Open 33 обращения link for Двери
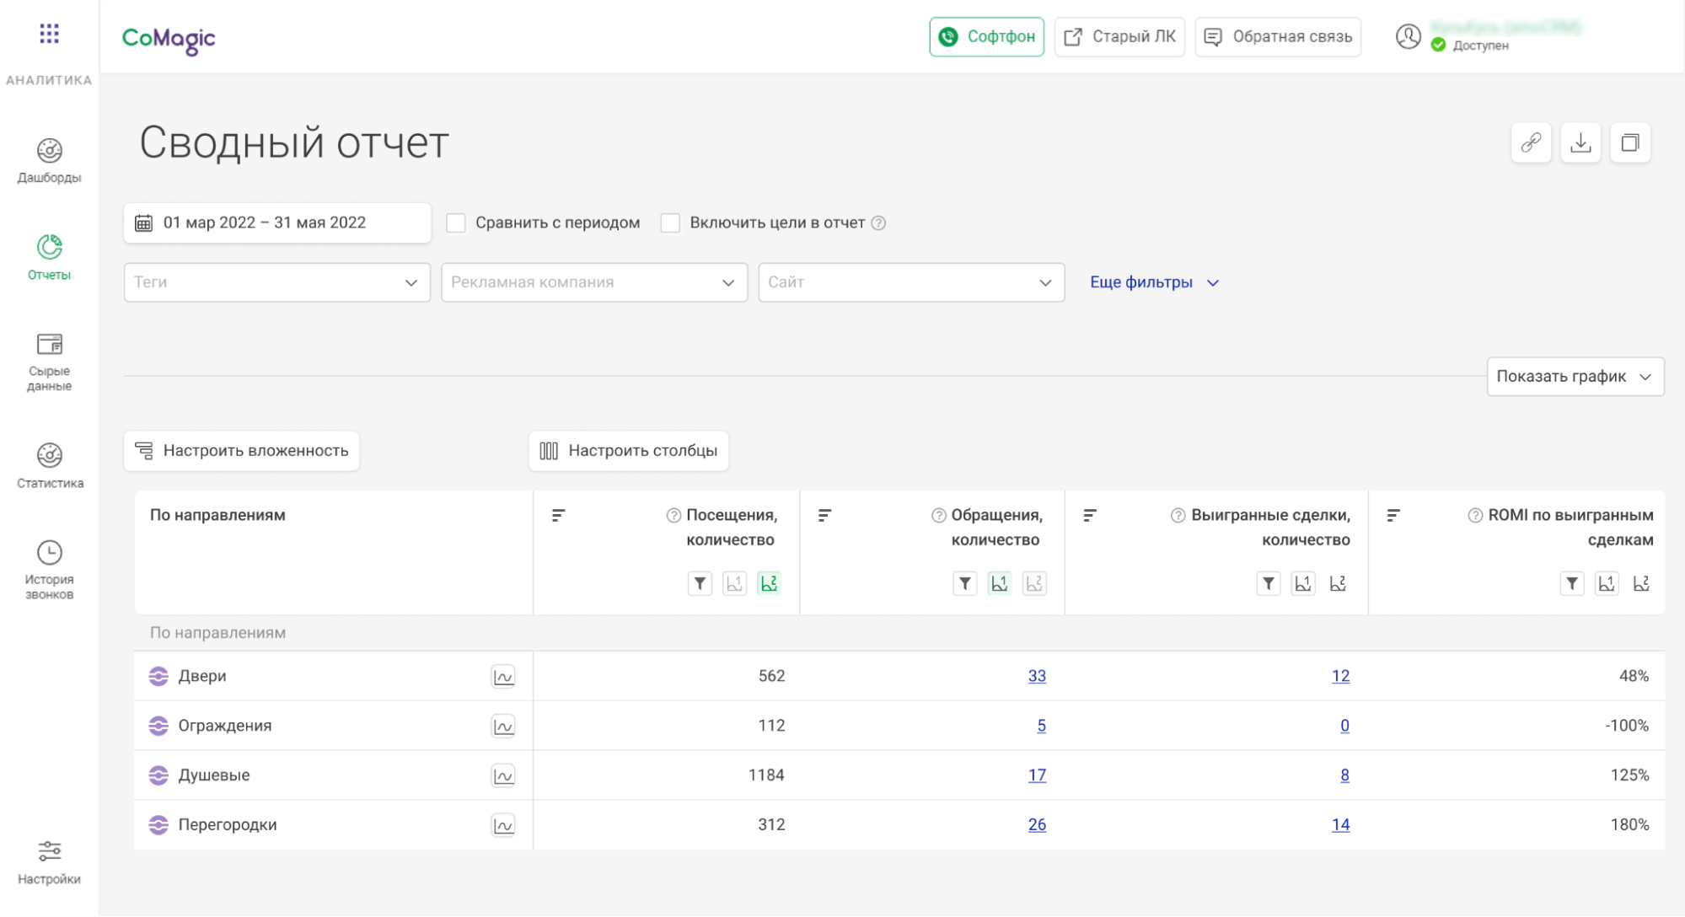Image resolution: width=1685 pixels, height=917 pixels. point(1037,676)
